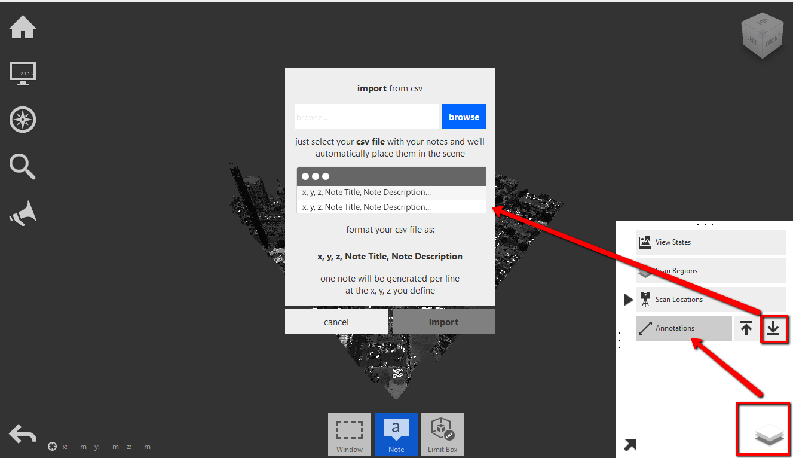The width and height of the screenshot is (793, 458).
Task: Open the export arrow next to Annotations
Action: pyautogui.click(x=746, y=328)
